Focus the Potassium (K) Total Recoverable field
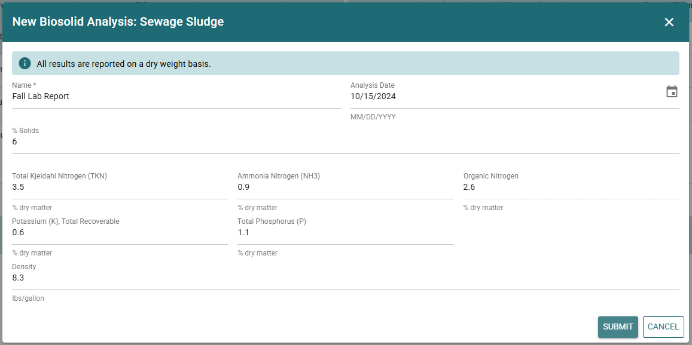The image size is (692, 345). click(120, 233)
